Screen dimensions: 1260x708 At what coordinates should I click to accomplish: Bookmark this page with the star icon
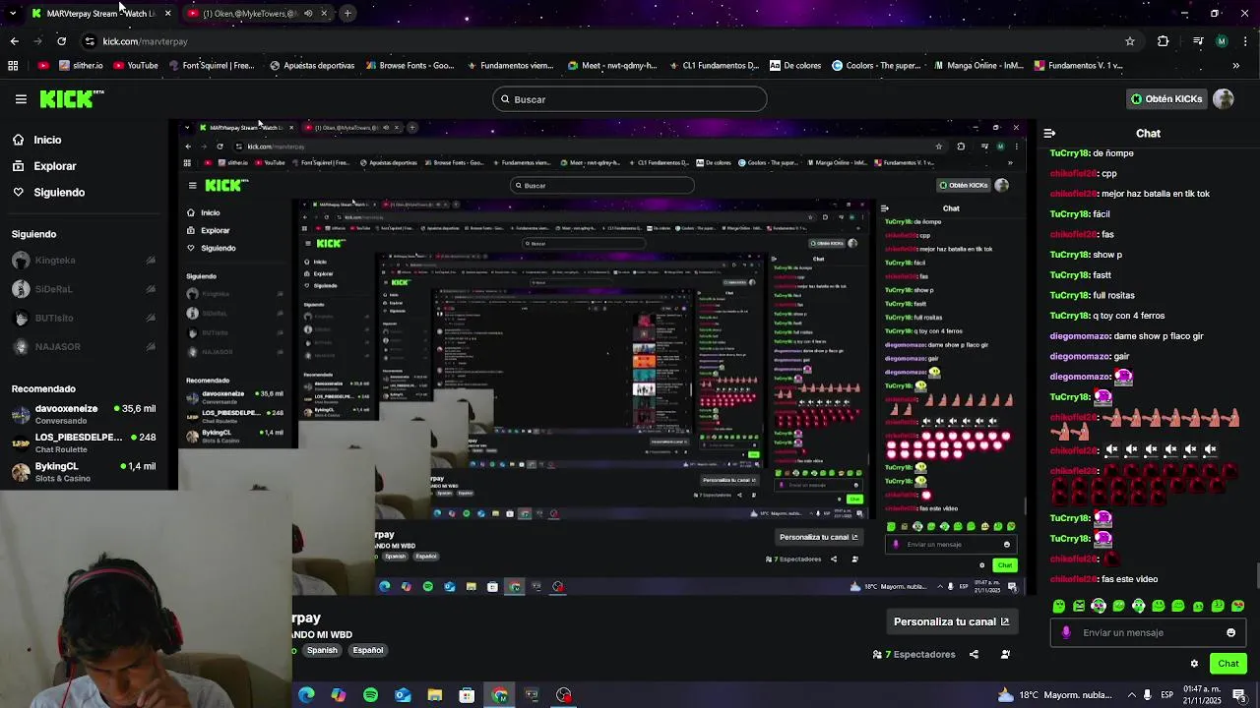coord(1130,41)
